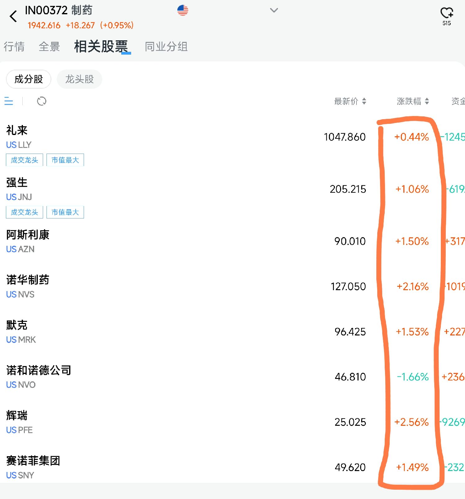Tap the 25.025 price of 辉瑞
Image resolution: width=465 pixels, height=499 pixels.
pyautogui.click(x=350, y=422)
